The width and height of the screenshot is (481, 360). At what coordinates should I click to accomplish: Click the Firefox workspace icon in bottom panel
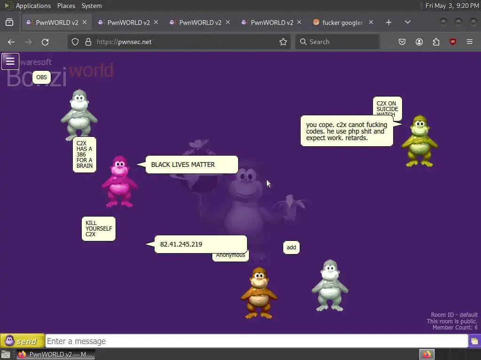click(x=427, y=354)
